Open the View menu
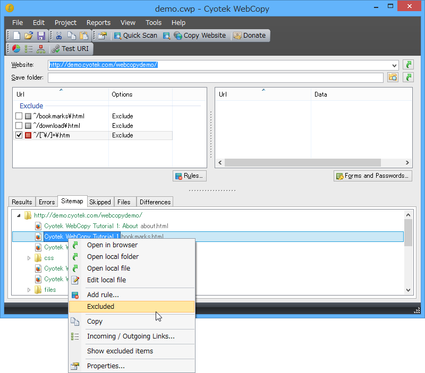The height and width of the screenshot is (373, 425). (x=128, y=23)
